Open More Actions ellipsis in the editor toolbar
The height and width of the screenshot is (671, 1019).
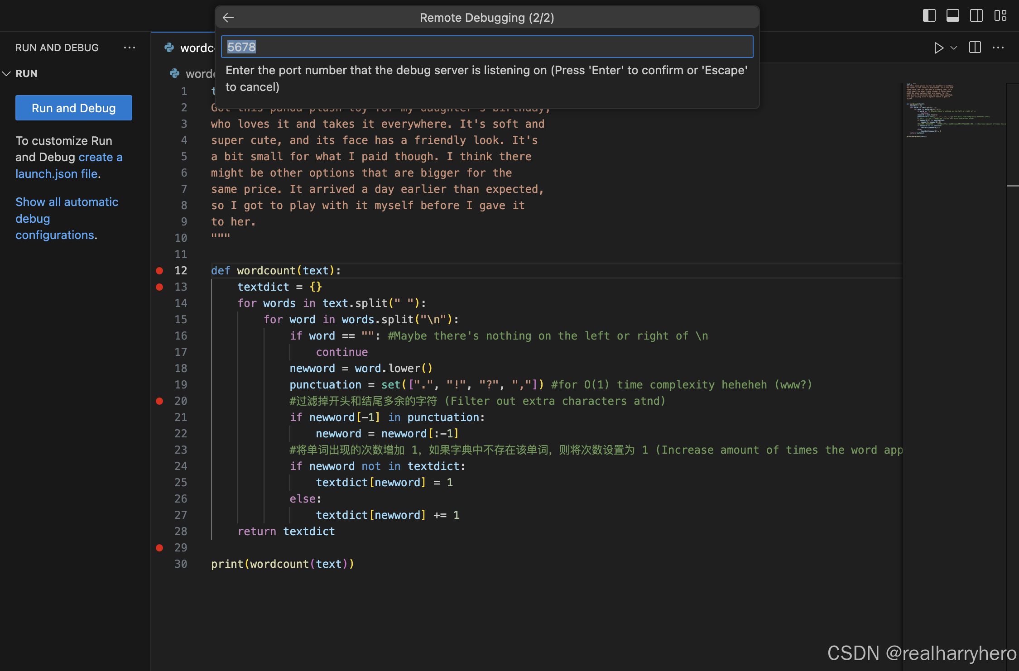tap(999, 48)
